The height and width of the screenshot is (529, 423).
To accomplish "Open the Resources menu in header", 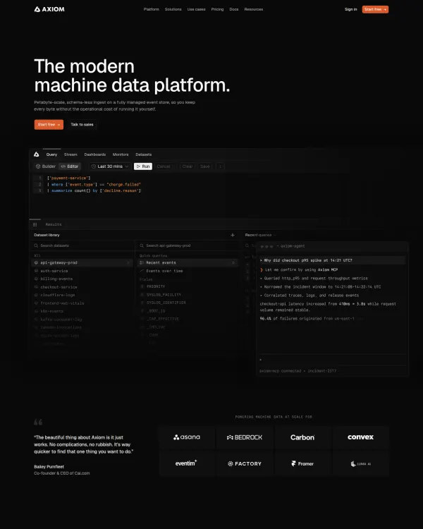I will pyautogui.click(x=254, y=9).
